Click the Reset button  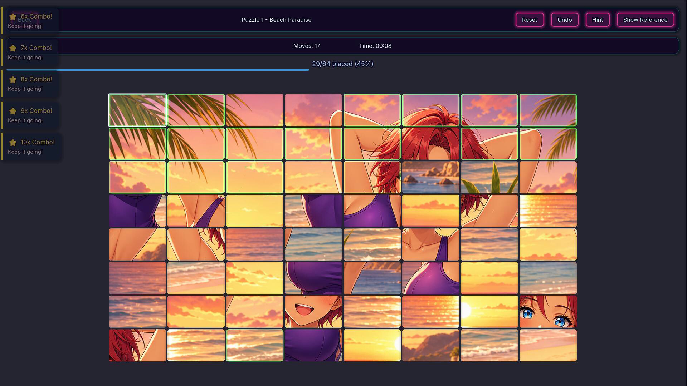pos(530,20)
